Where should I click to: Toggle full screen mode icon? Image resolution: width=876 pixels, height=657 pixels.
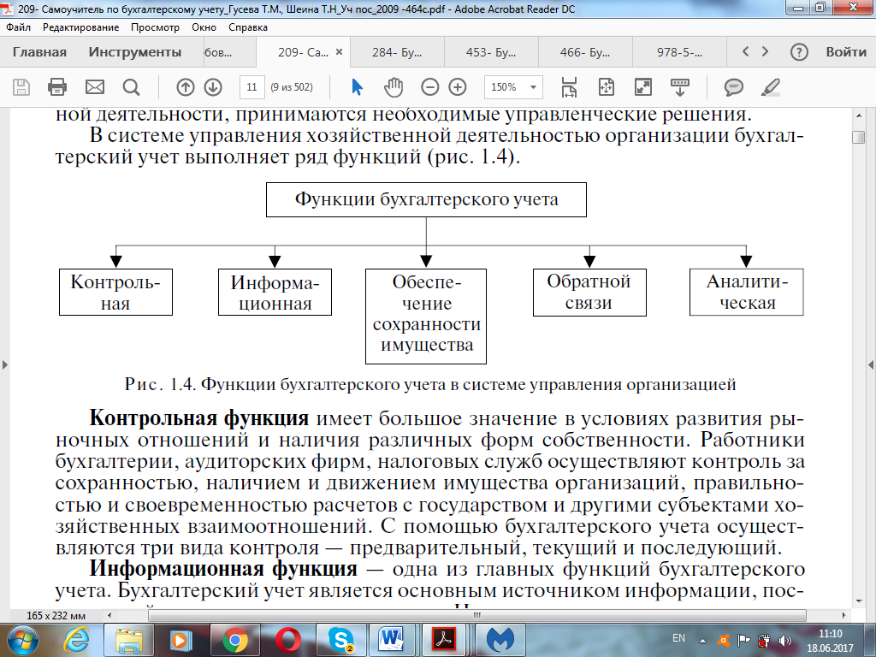[643, 87]
